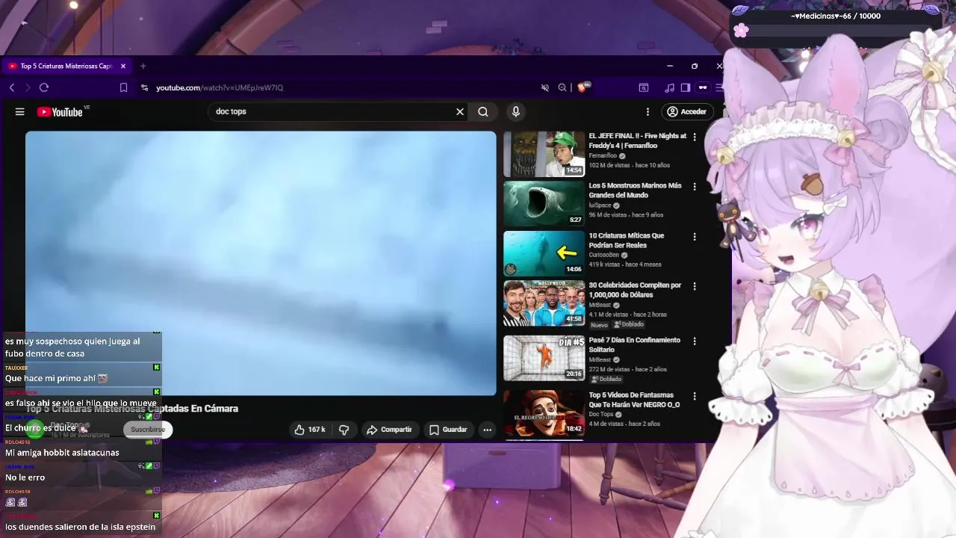Screen dimensions: 956x538
Task: Open Brave's glasses icon left of the main menu
Action: click(x=703, y=87)
